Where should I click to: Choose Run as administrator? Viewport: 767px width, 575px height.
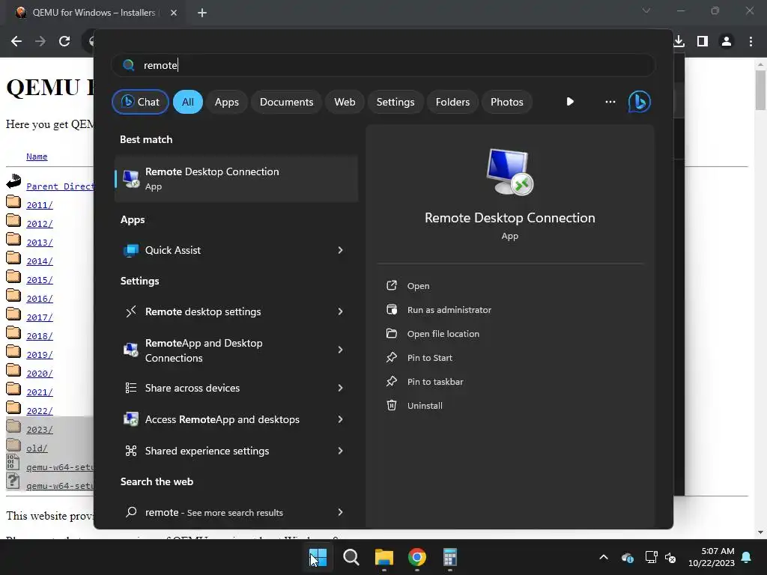[x=449, y=310]
